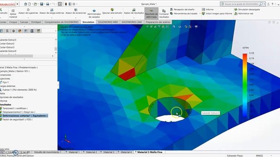Open the Complementos de SOLIDWORKS tab
280x157 pixels.
[x=61, y=22]
